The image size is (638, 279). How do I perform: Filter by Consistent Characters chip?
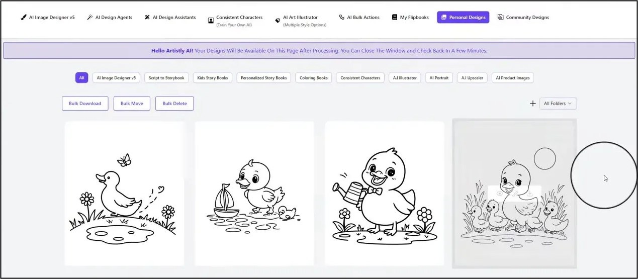(x=360, y=78)
